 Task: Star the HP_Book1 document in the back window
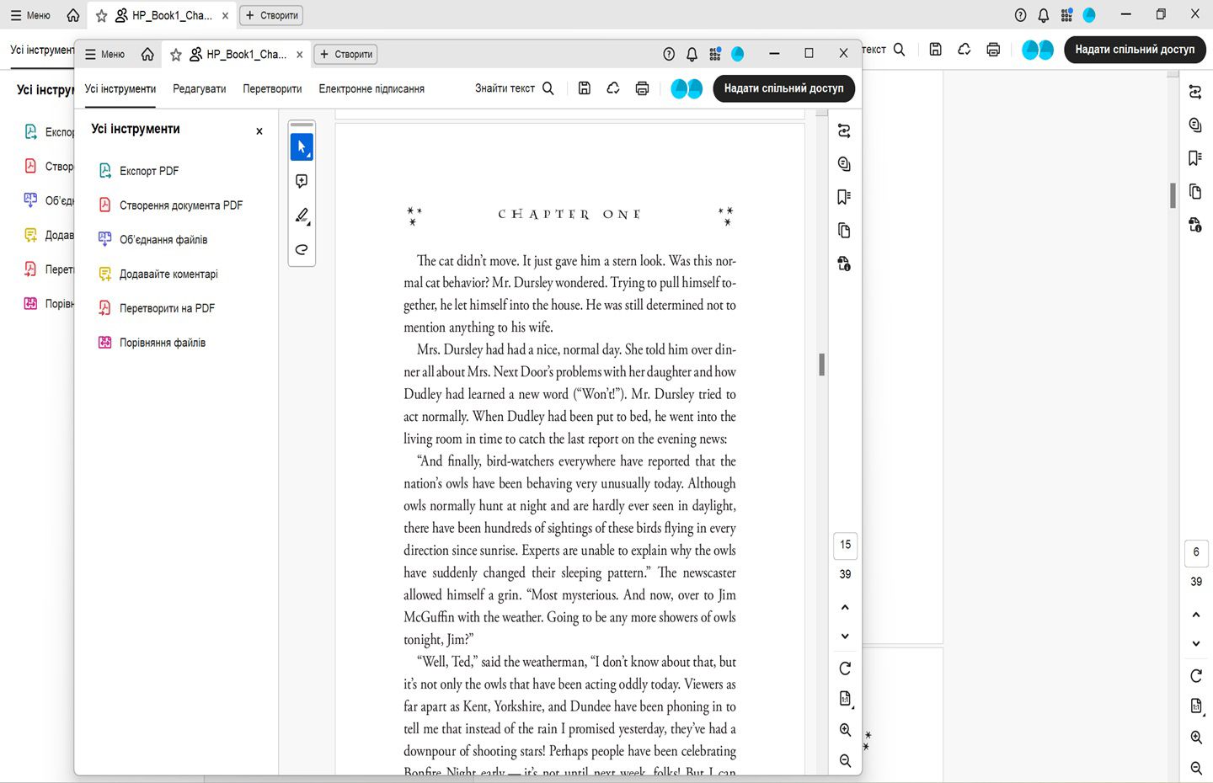click(x=101, y=15)
